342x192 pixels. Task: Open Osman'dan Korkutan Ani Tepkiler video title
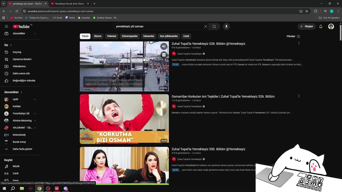click(223, 97)
